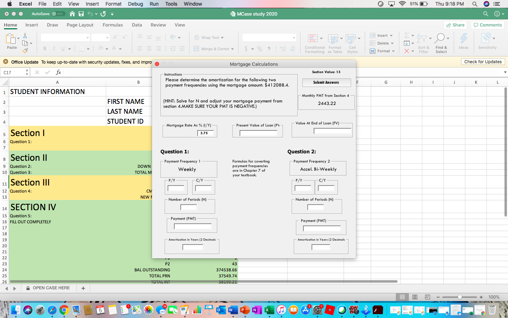Open the Tools menu in menu bar

[171, 4]
